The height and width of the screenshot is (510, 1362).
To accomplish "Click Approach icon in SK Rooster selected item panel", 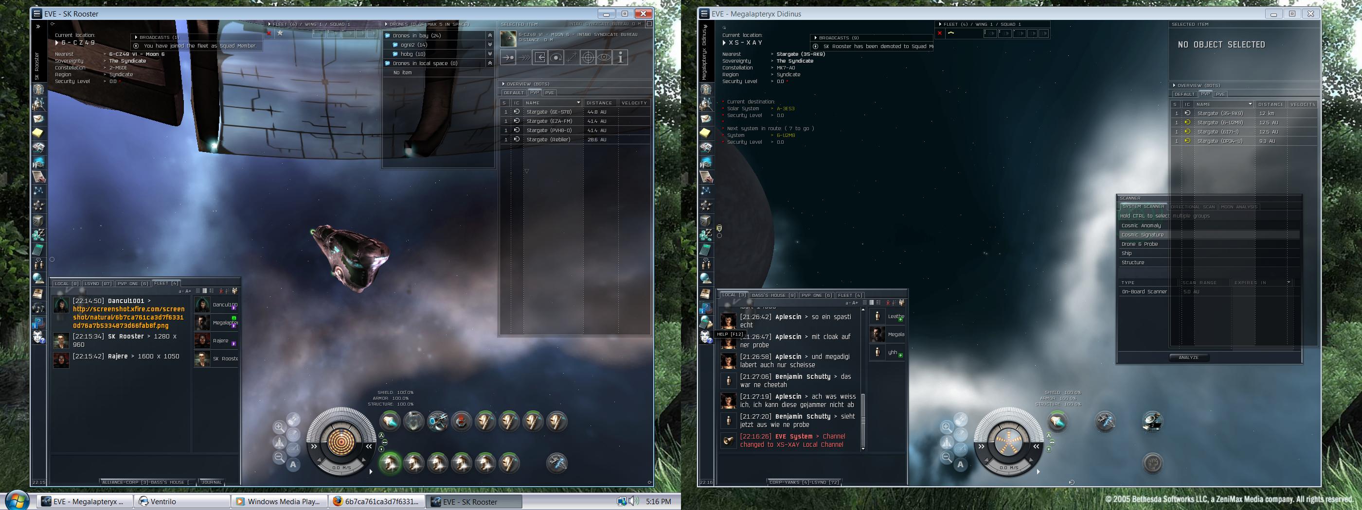I will tap(508, 57).
